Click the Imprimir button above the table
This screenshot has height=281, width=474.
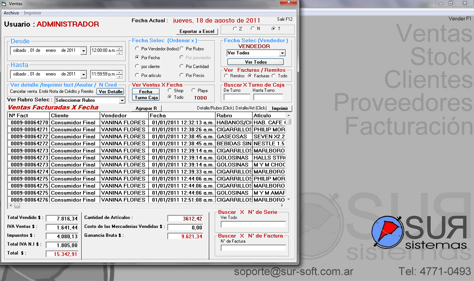280,109
